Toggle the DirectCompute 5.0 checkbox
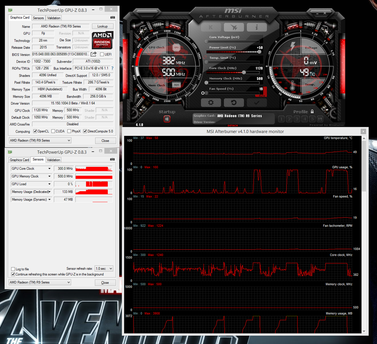Viewport: 377px width, 344px height. click(85, 131)
